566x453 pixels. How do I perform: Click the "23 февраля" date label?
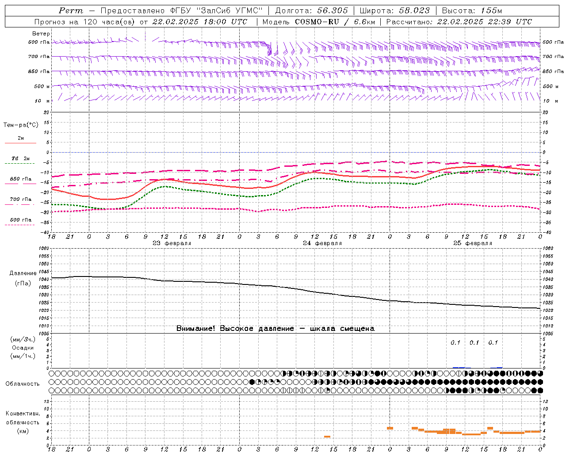coord(172,243)
